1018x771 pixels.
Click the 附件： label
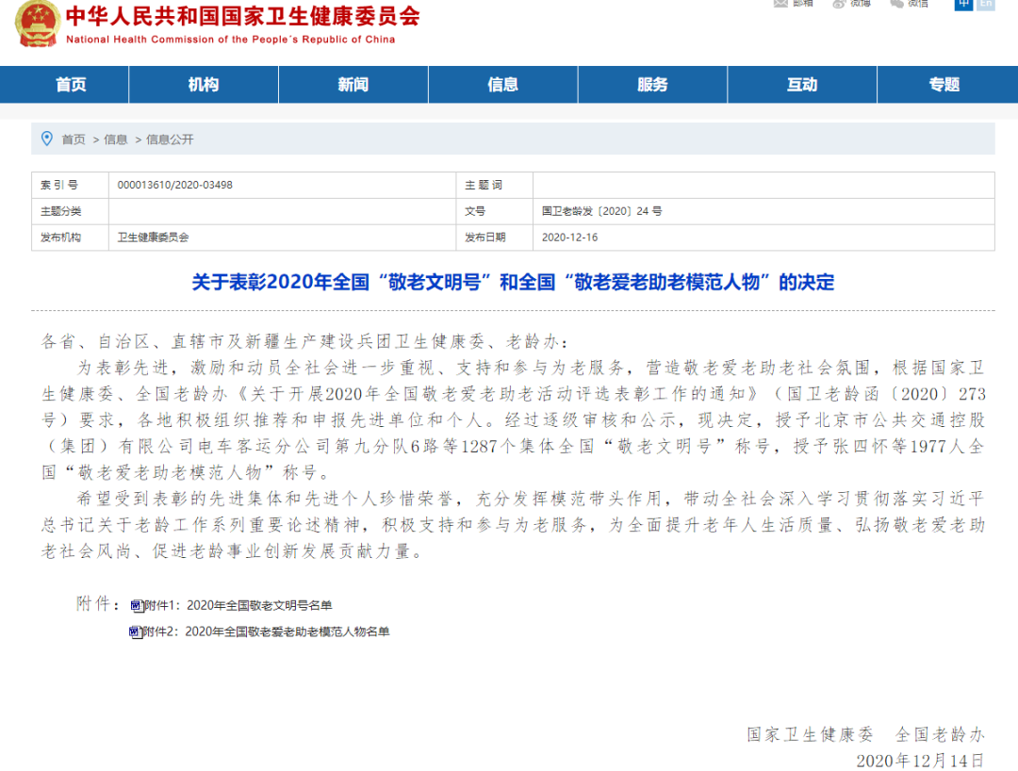pyautogui.click(x=97, y=604)
